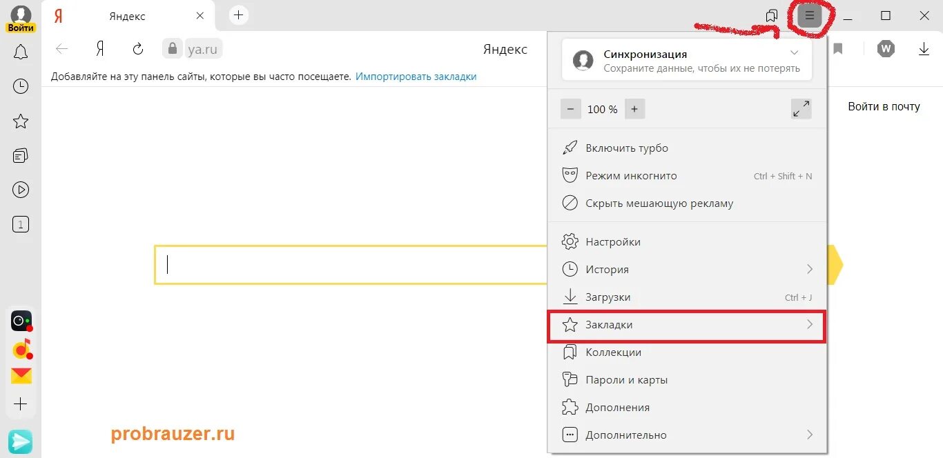Launch the Alice assistant icon in sidebar
Screen dimensions: 943x458
tap(21, 321)
